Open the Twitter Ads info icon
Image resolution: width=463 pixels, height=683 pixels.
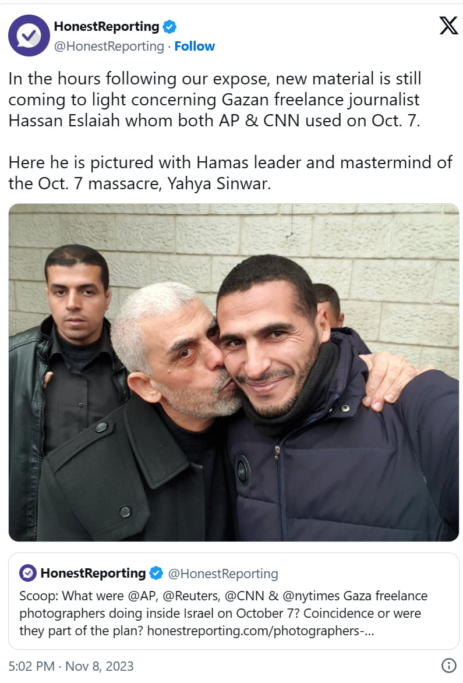click(449, 665)
